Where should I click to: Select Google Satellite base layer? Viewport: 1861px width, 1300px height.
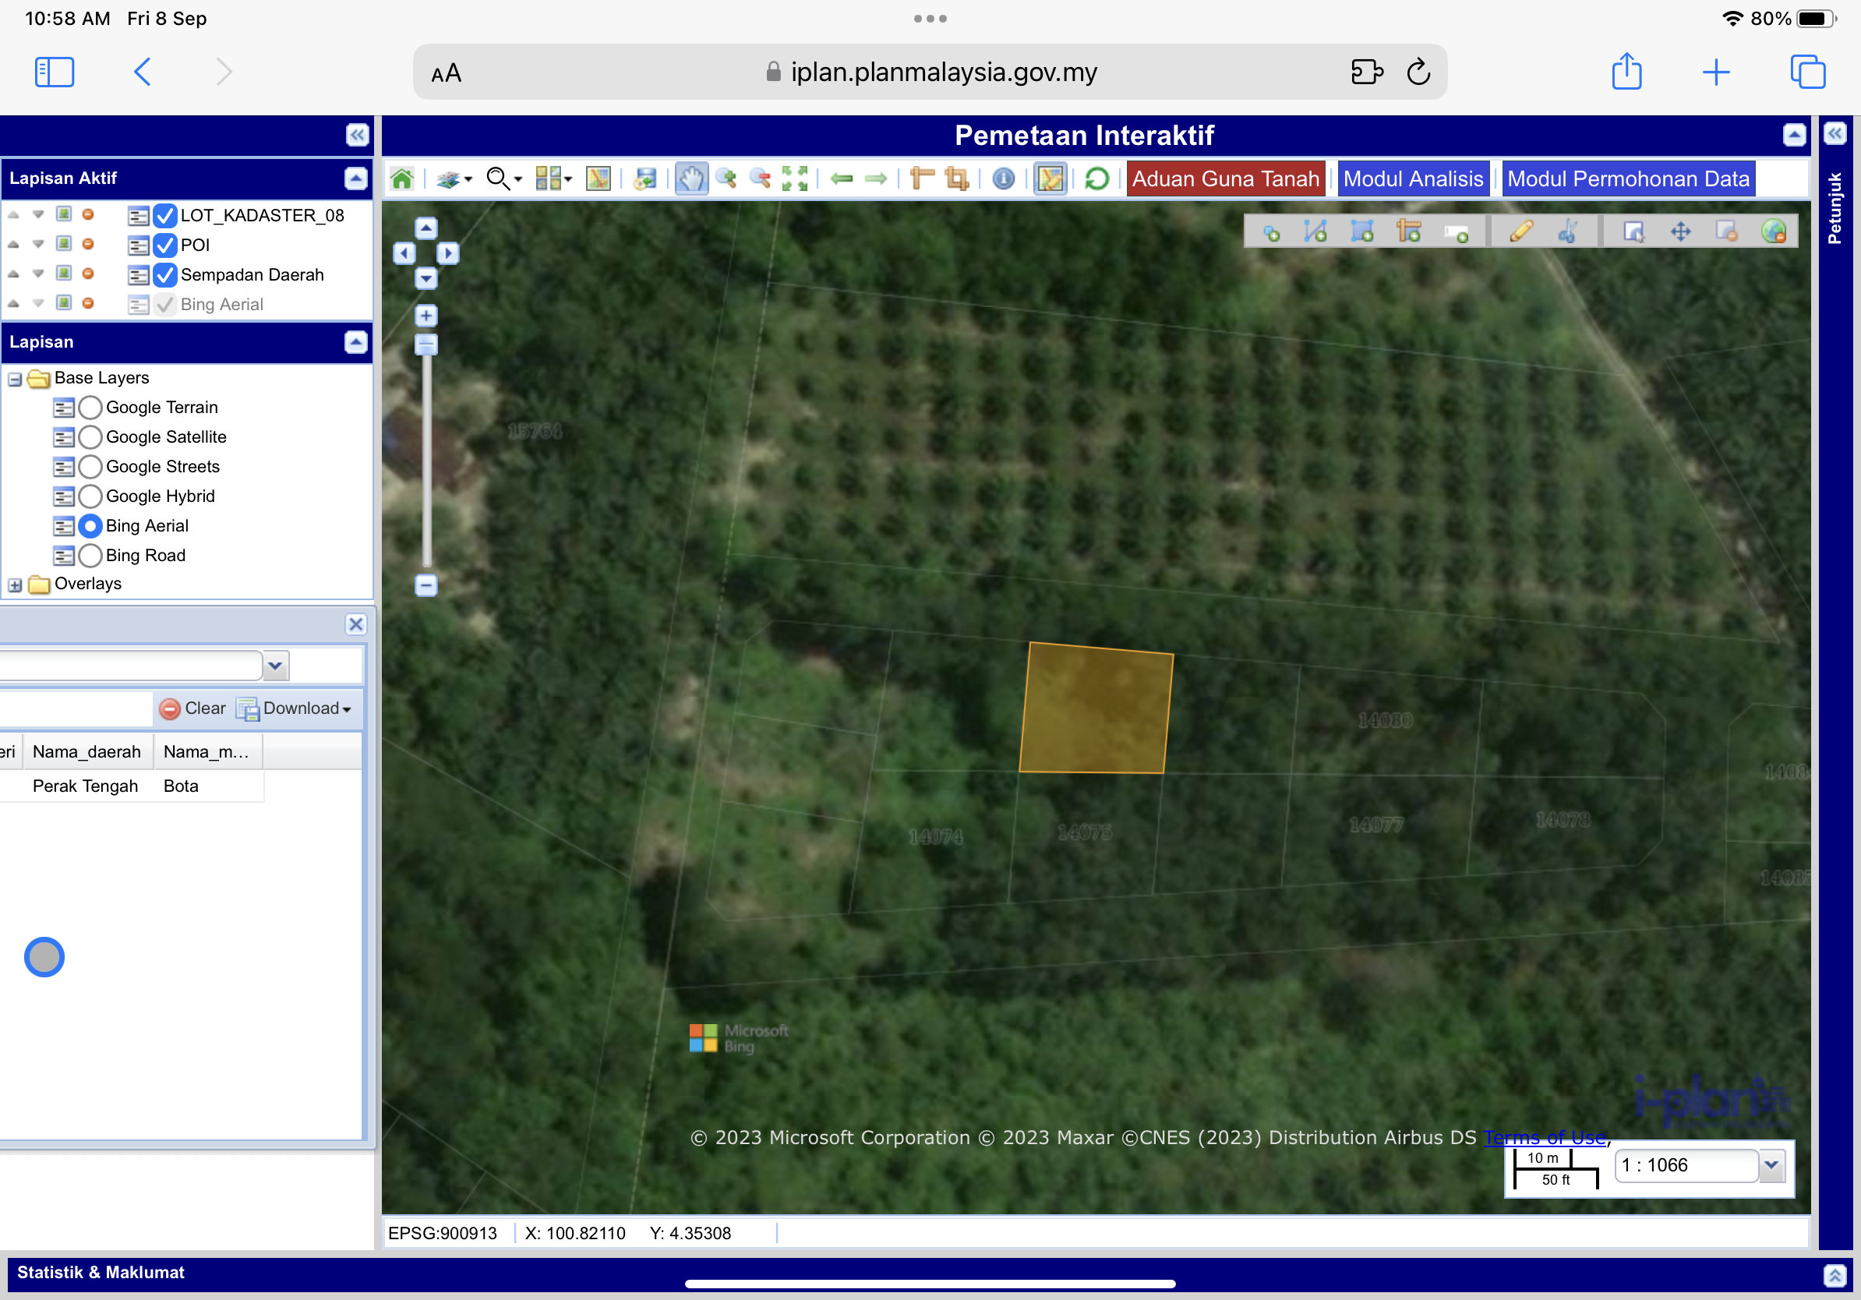coord(90,437)
